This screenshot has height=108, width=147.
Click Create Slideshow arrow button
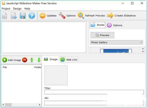121,16
